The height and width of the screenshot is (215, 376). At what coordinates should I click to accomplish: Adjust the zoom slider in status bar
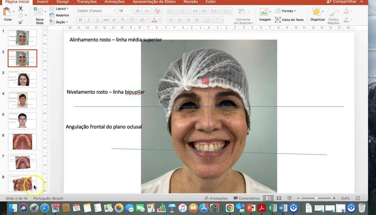pyautogui.click(x=316, y=198)
